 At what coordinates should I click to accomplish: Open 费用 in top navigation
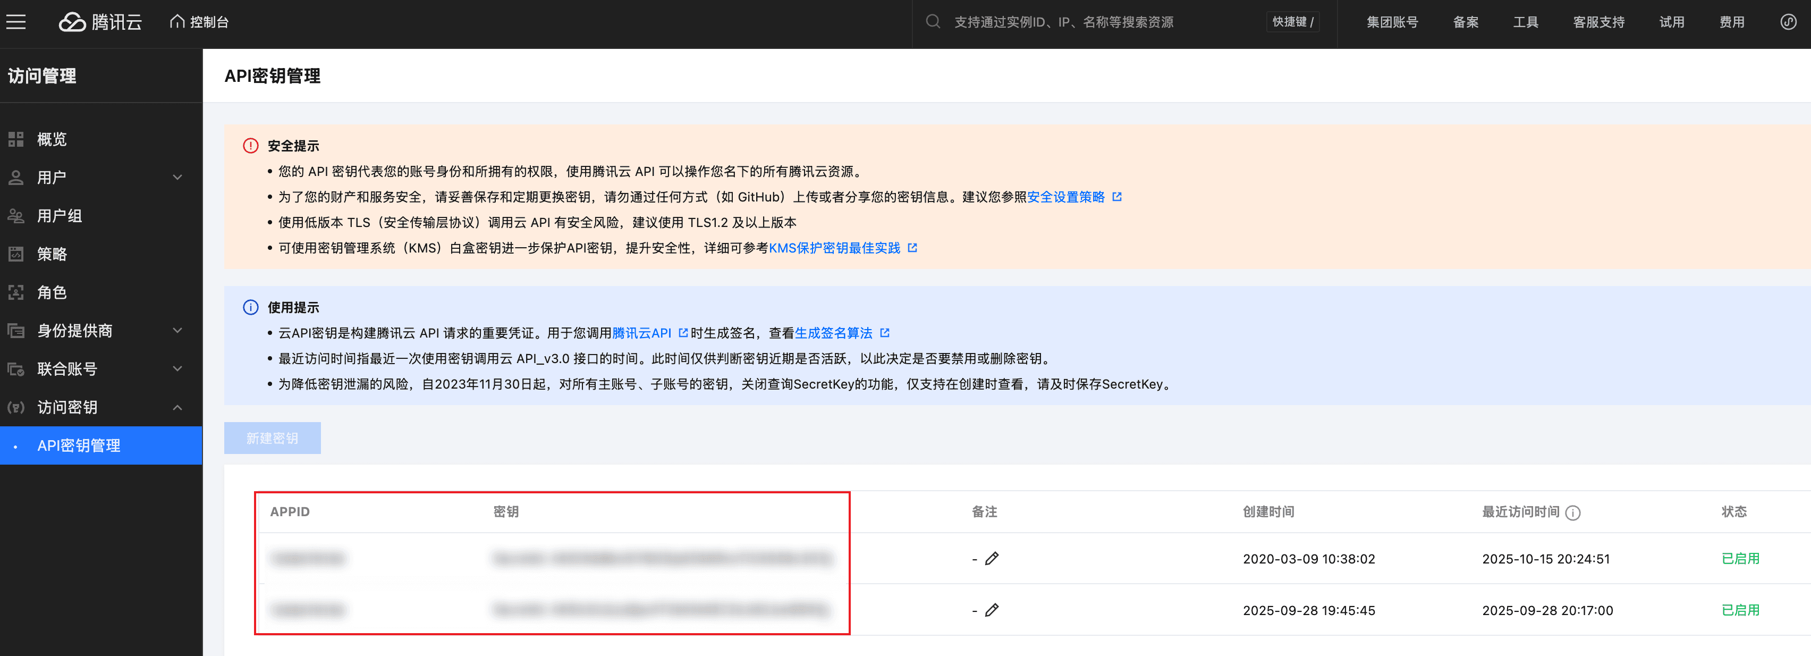pyautogui.click(x=1732, y=22)
